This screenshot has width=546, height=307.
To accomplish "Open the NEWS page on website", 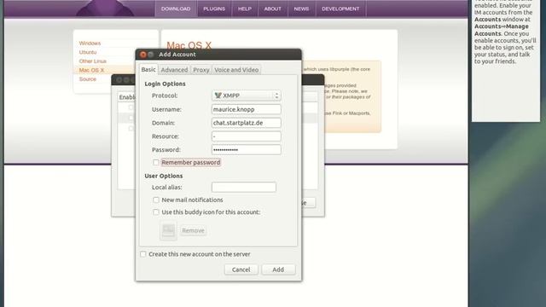I will click(301, 9).
